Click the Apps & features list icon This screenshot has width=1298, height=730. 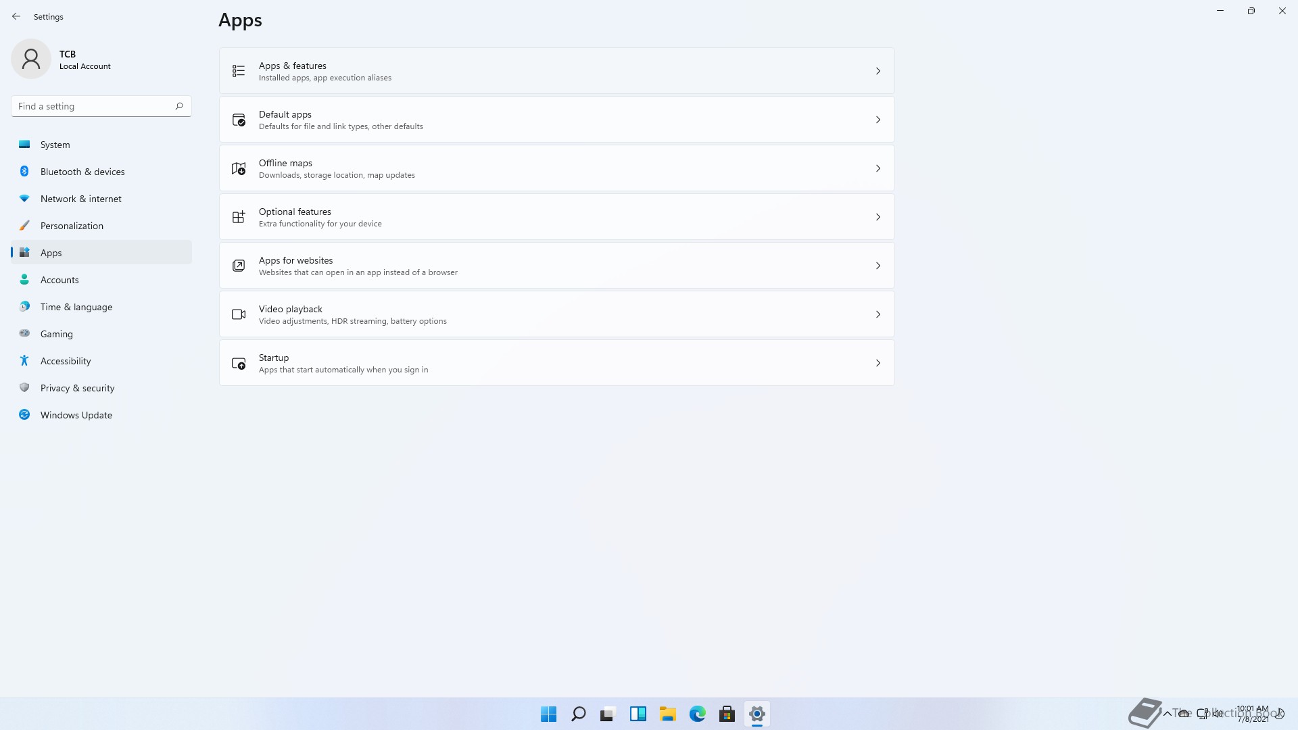(239, 71)
